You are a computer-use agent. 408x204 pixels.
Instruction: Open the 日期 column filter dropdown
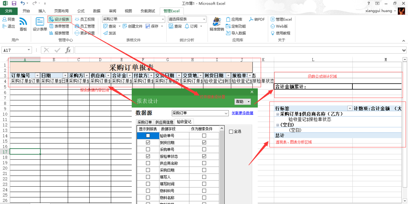pyautogui.click(x=65, y=76)
